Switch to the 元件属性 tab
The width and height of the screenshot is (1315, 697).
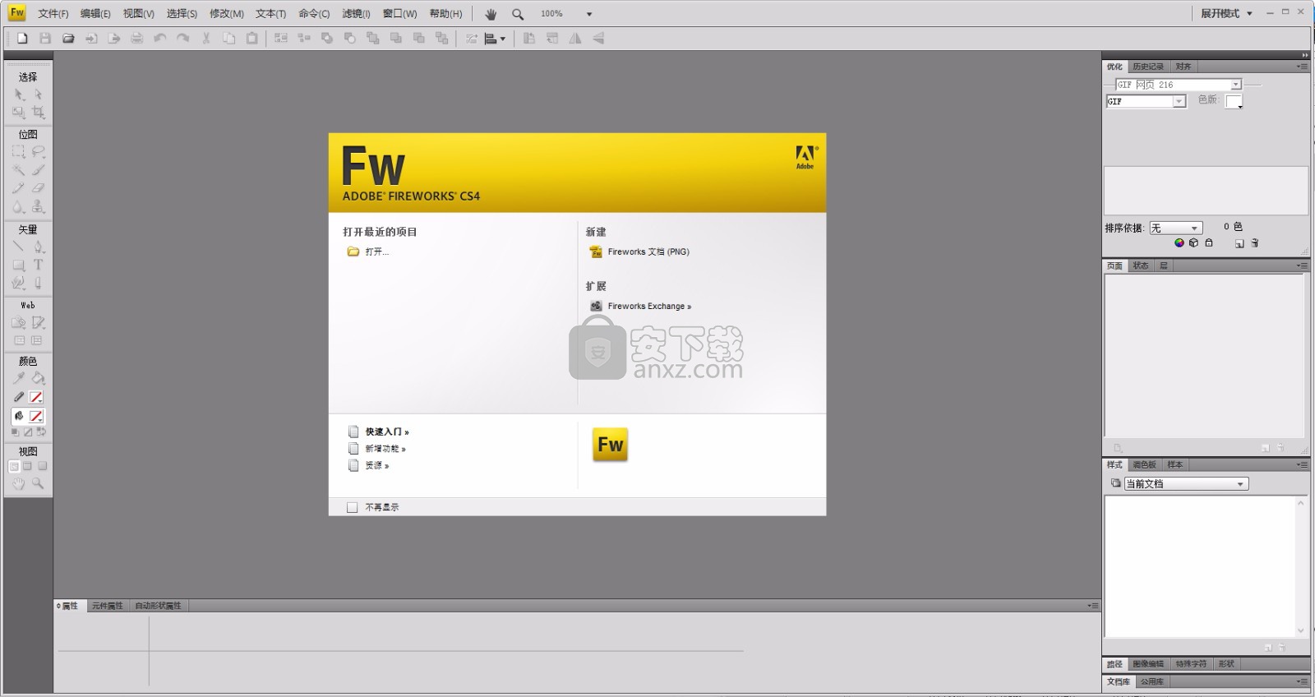108,606
